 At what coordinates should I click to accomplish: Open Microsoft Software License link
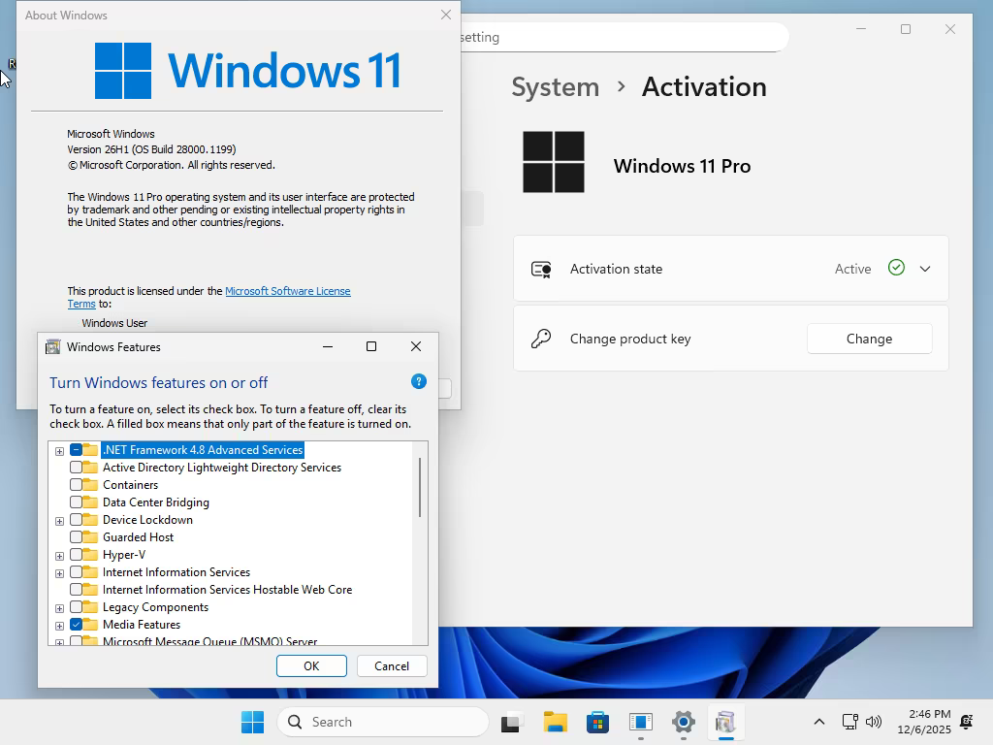[x=287, y=291]
